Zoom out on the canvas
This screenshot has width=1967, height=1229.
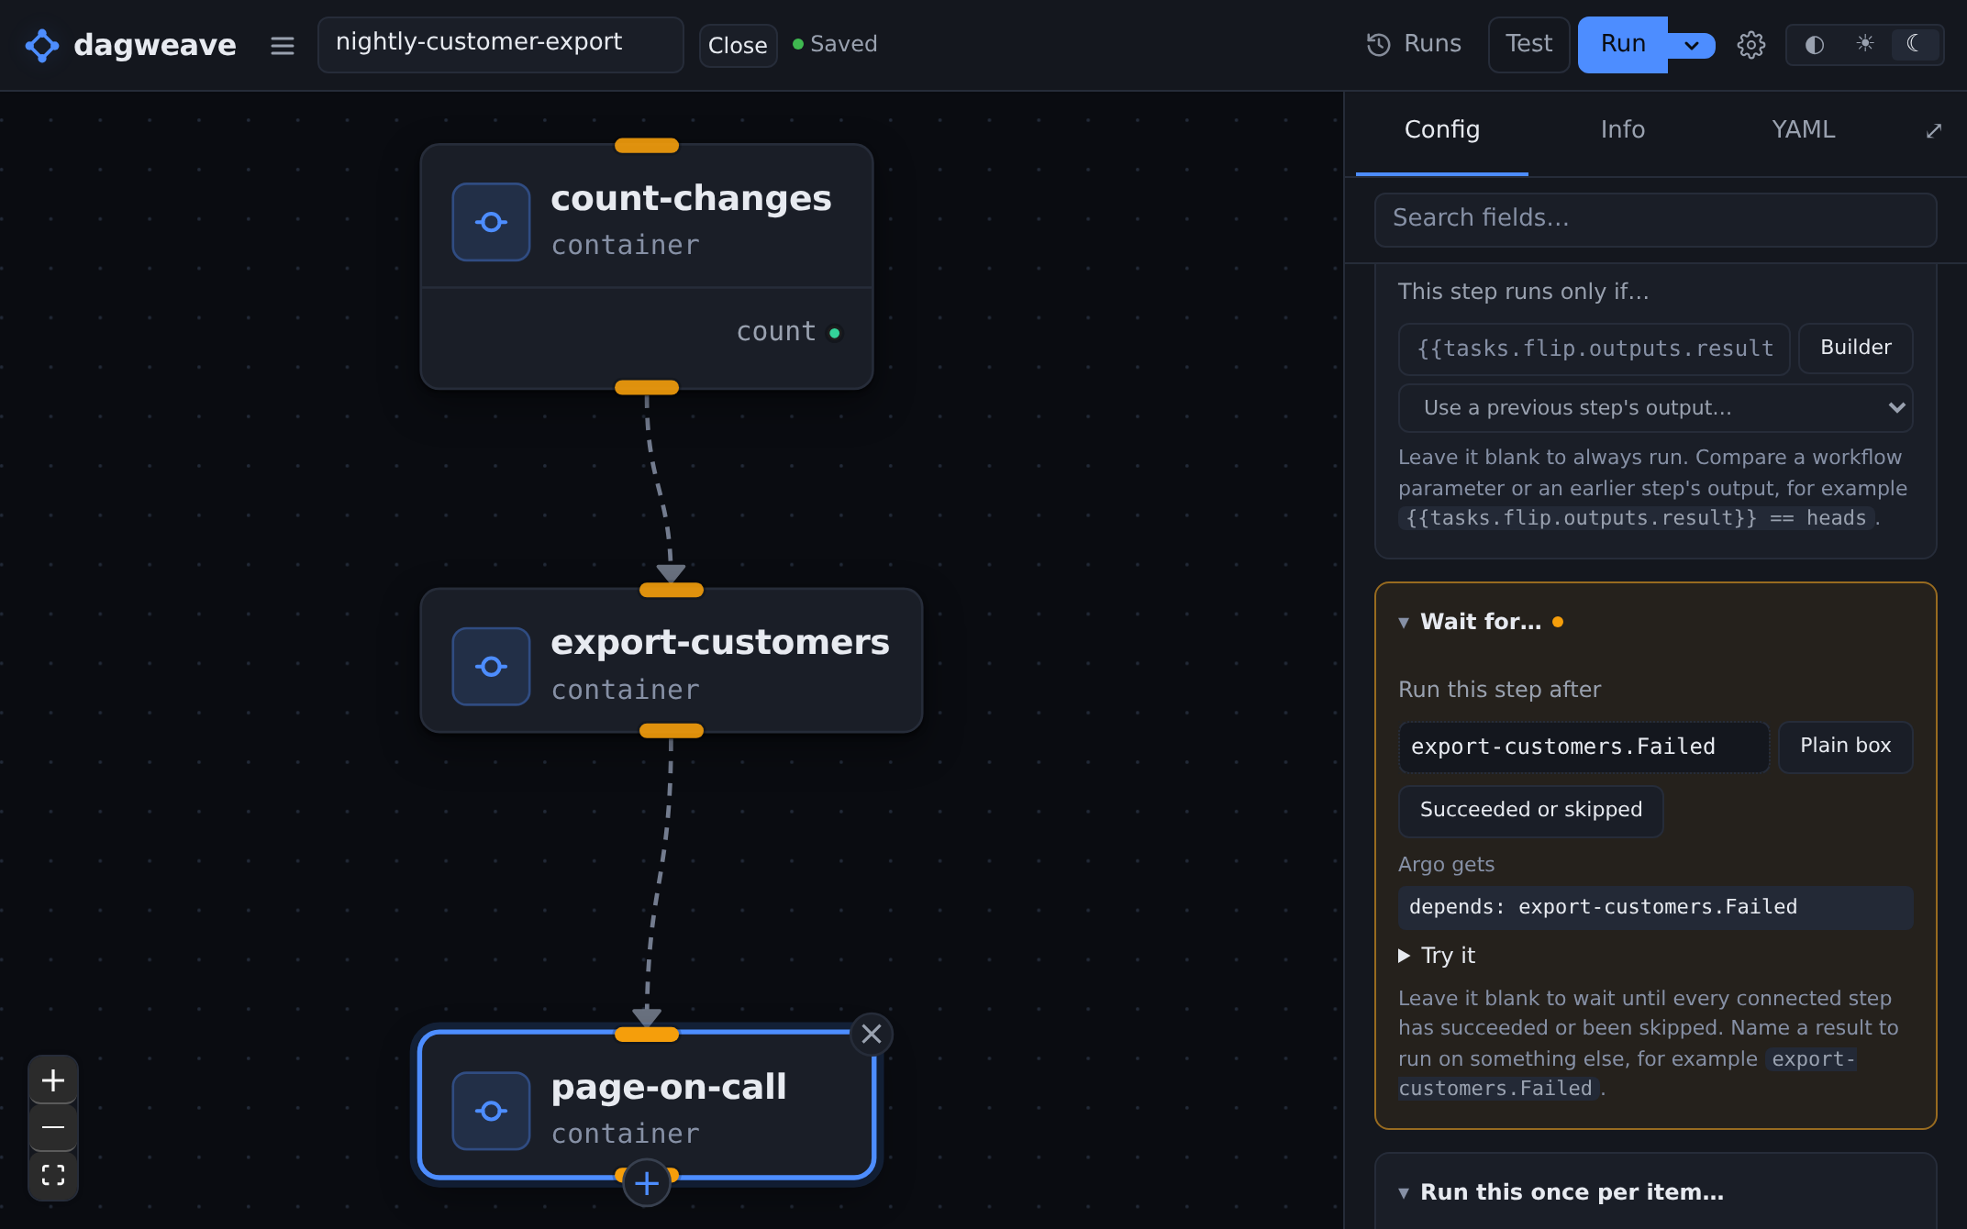coord(53,1127)
